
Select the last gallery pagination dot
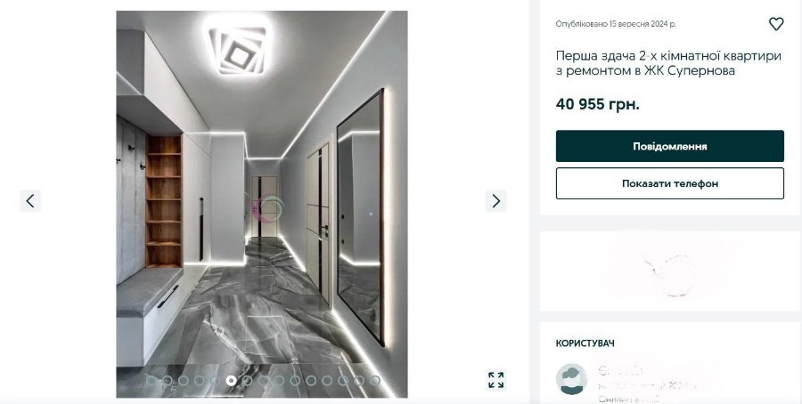(x=375, y=381)
